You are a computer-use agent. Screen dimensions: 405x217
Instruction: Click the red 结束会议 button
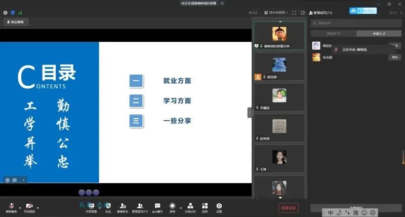coord(288,207)
